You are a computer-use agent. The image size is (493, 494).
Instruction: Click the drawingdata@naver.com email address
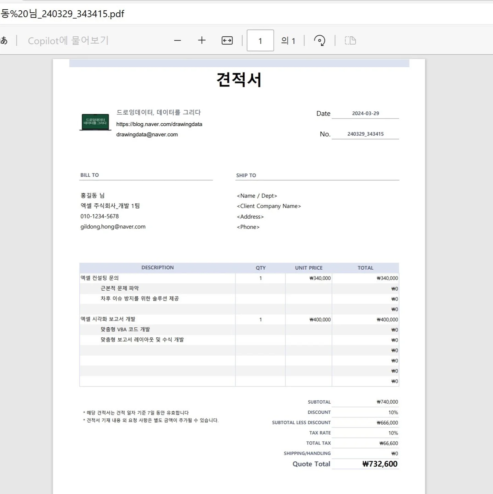tap(147, 134)
